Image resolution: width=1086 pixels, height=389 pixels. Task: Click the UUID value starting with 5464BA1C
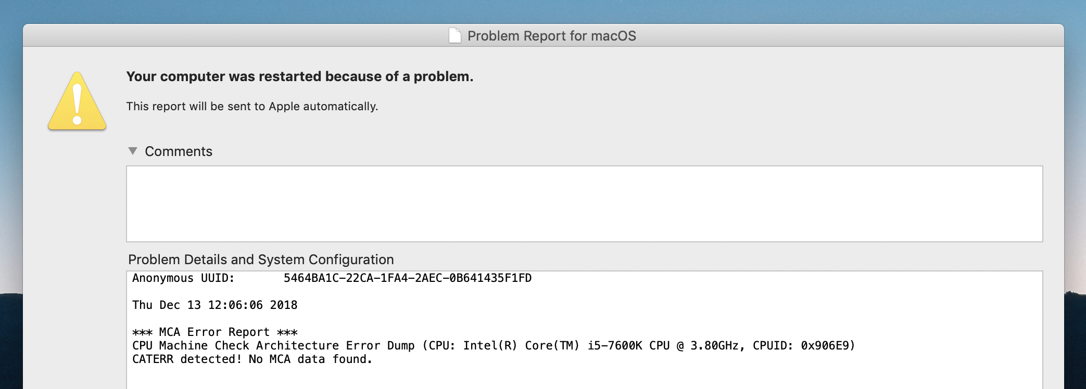(x=408, y=278)
